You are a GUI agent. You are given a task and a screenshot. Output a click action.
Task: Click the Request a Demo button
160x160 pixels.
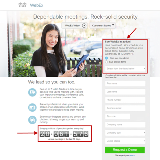point(125,150)
